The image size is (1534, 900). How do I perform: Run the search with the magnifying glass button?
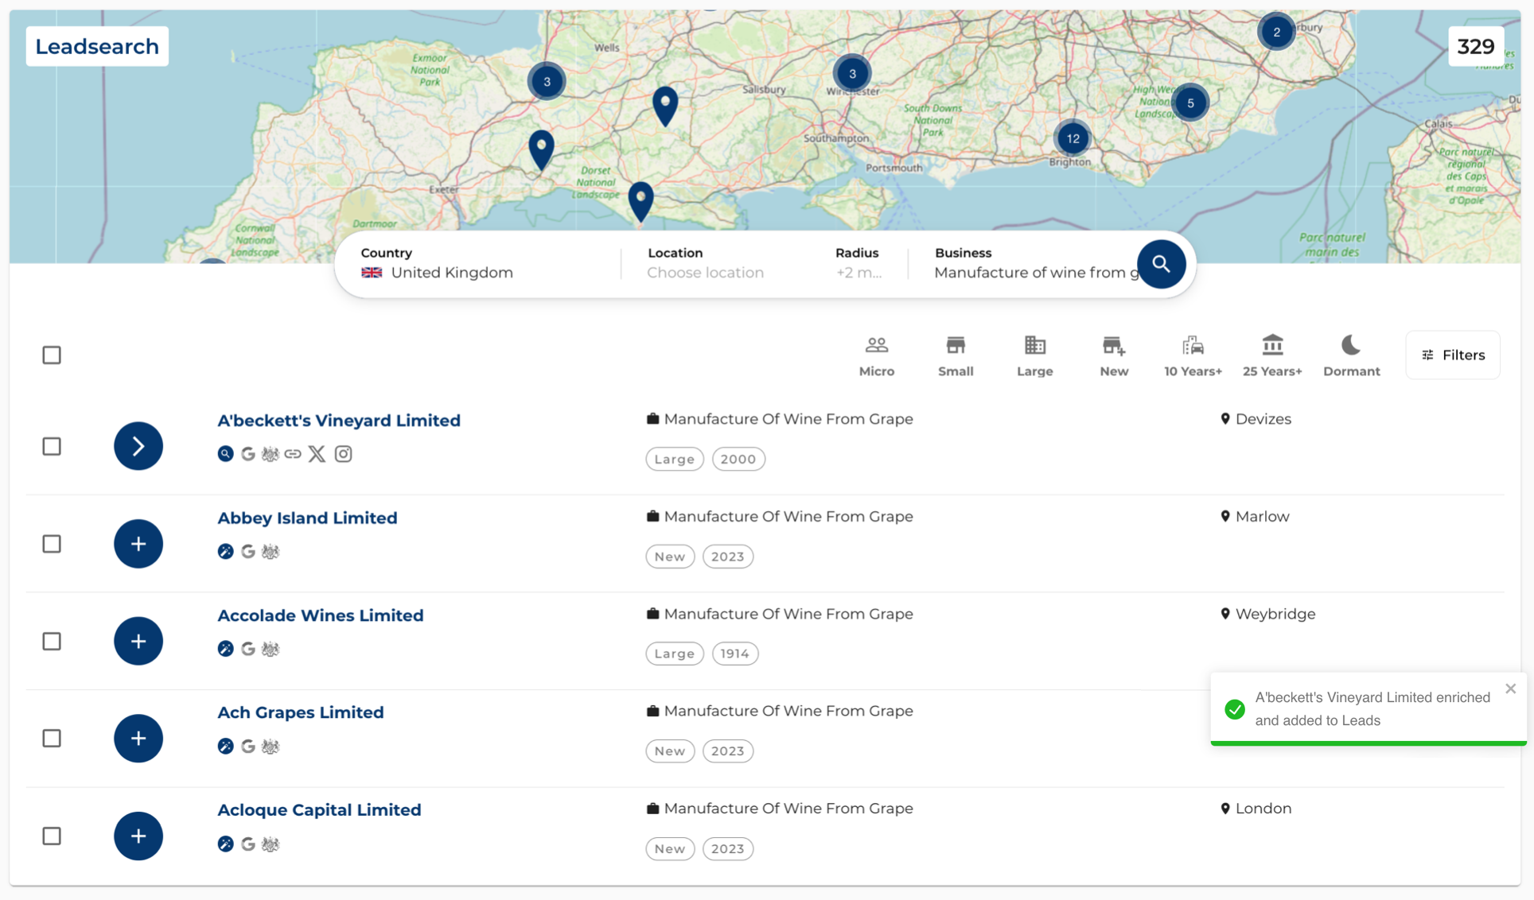[x=1161, y=264]
